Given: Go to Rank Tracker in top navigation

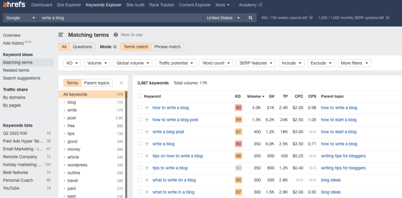Looking at the screenshot, I should click(161, 5).
